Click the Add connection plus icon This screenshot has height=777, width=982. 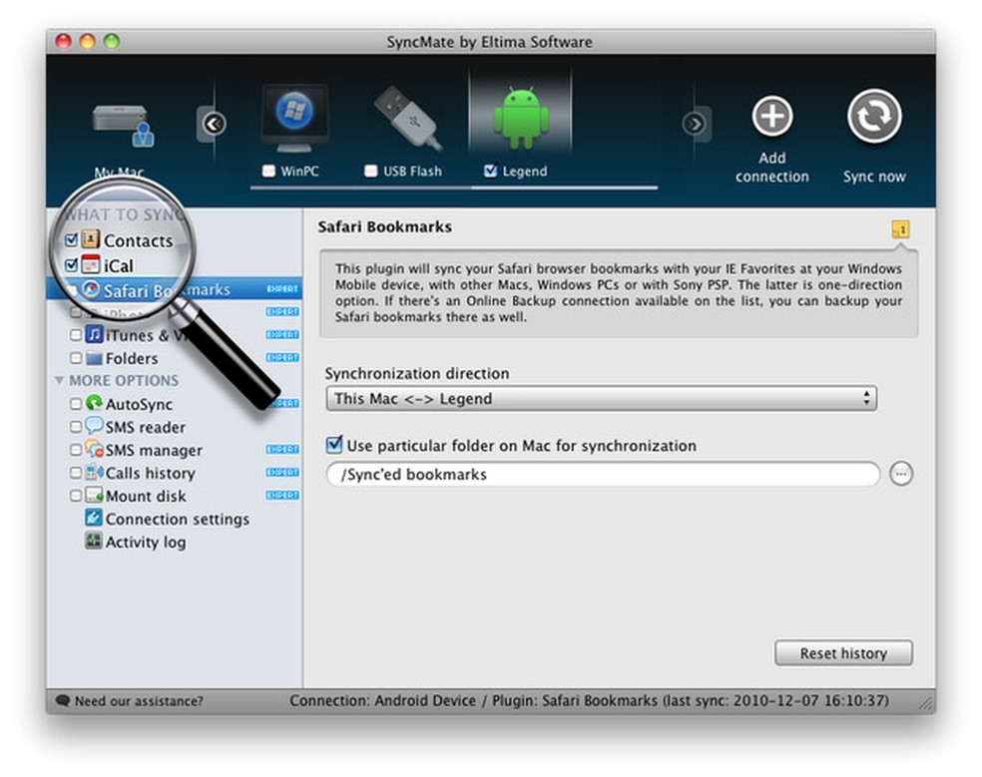click(x=772, y=116)
